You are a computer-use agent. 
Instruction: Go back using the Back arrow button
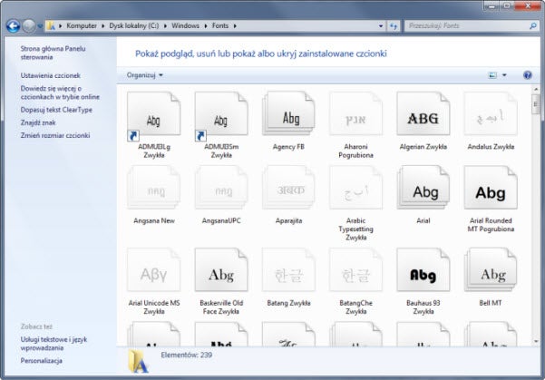14,26
